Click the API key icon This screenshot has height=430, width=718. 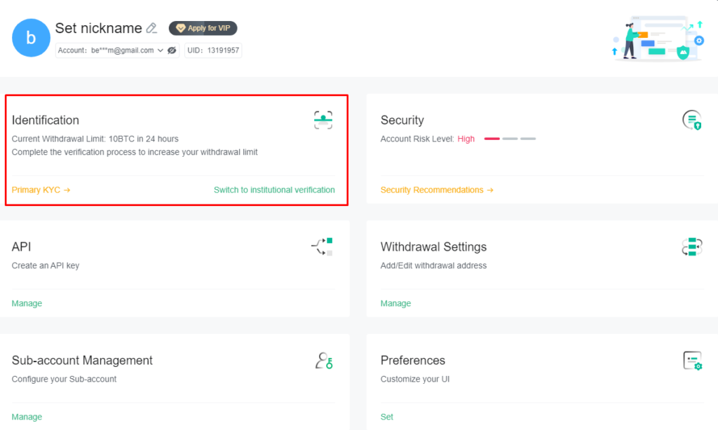(x=323, y=247)
